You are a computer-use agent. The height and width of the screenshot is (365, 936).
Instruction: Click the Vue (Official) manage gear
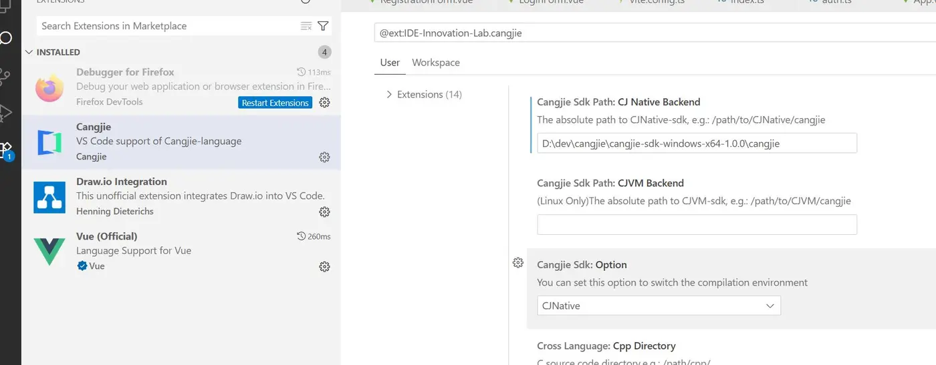(324, 267)
